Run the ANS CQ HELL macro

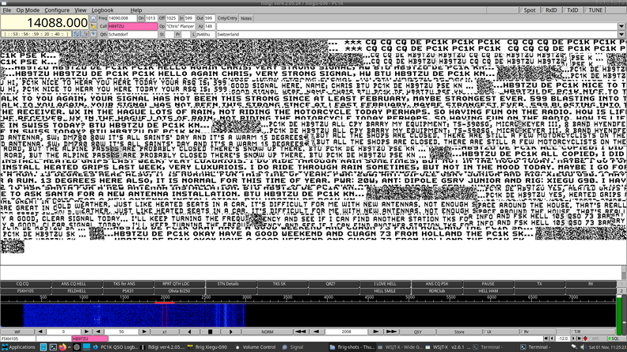point(72,283)
